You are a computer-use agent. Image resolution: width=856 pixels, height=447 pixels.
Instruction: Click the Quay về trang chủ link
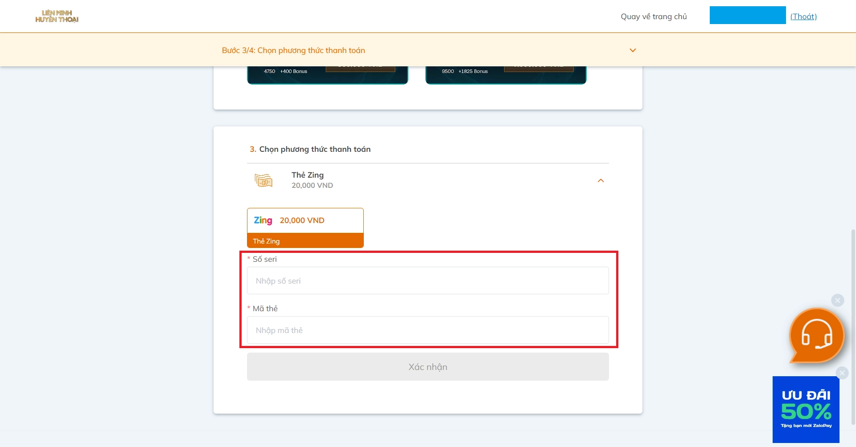[x=654, y=16]
